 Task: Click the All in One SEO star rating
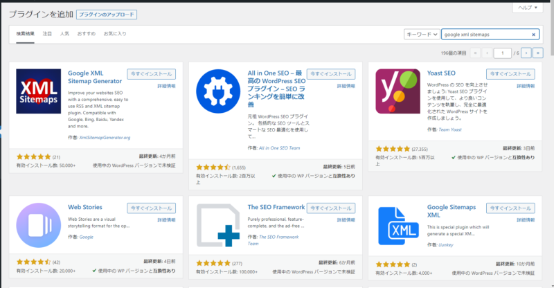pos(213,167)
